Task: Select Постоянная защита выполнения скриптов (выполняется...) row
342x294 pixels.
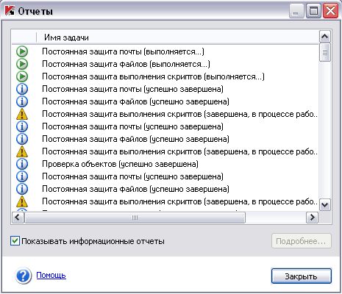Action: coord(165,76)
